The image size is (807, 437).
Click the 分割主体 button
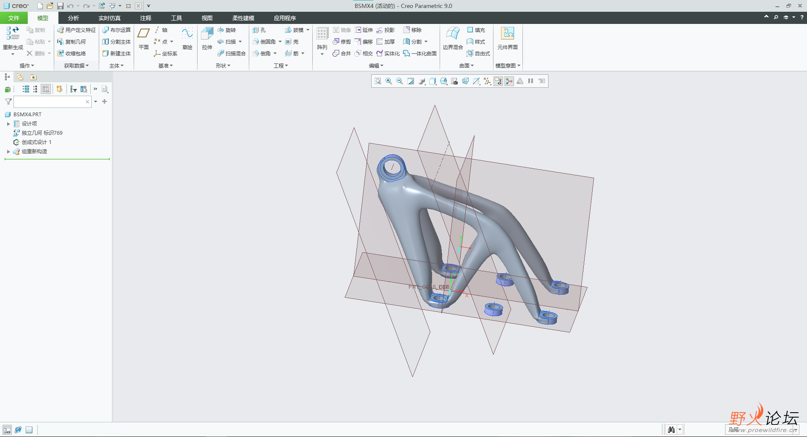click(x=116, y=42)
